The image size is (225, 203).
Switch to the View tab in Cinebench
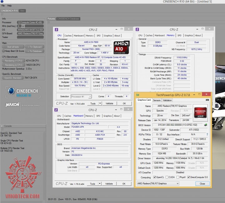click(x=22, y=11)
